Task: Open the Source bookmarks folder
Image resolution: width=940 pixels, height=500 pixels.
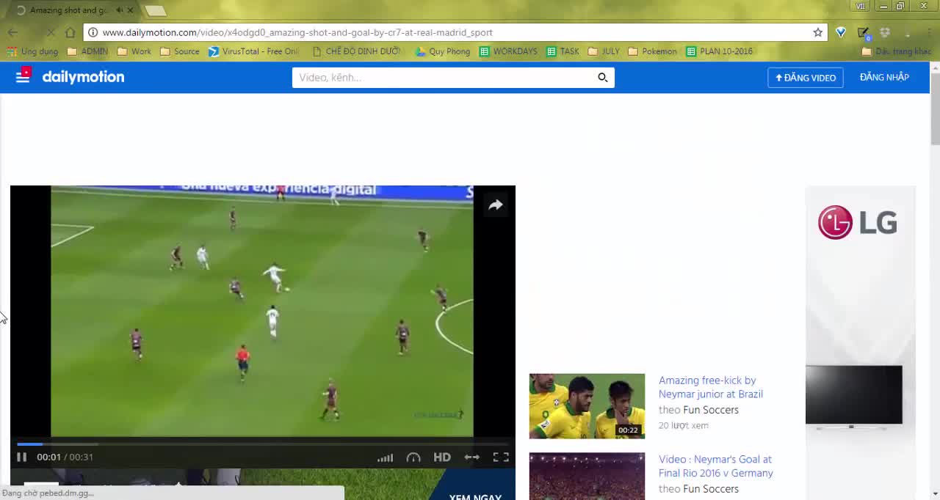Action: [x=179, y=51]
